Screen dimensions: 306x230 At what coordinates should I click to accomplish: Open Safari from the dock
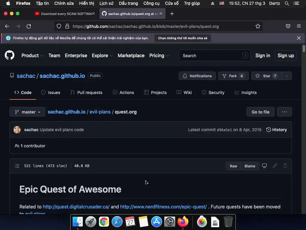(x=117, y=222)
